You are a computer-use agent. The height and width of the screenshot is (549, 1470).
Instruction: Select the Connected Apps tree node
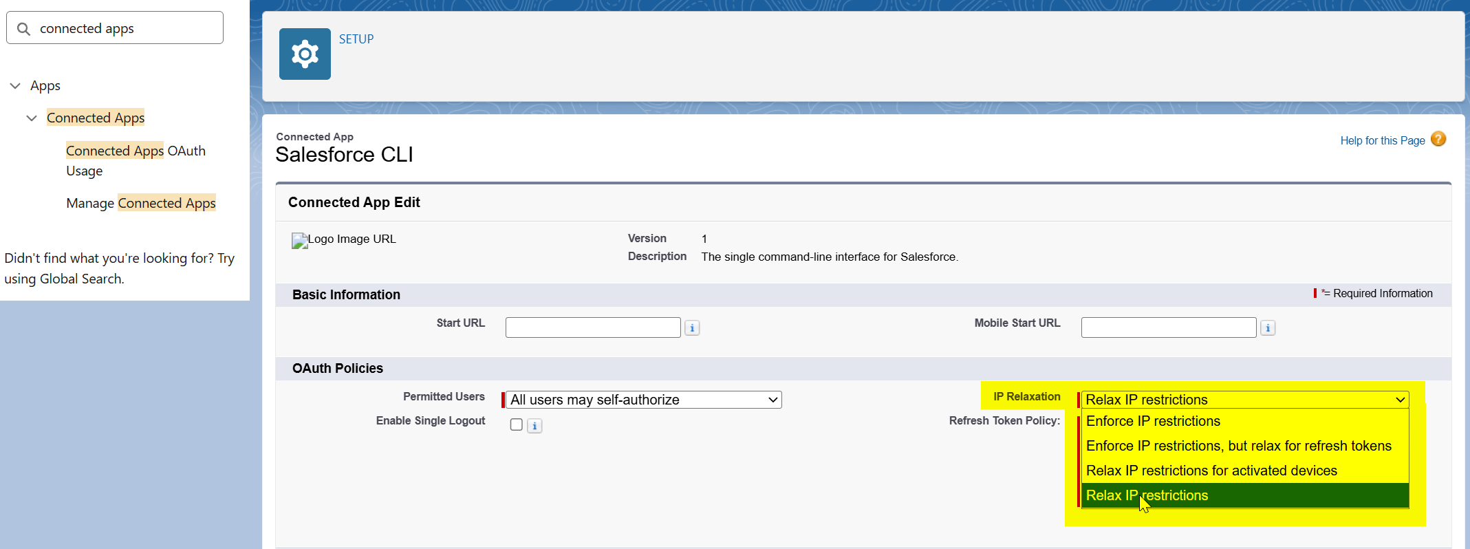click(96, 118)
